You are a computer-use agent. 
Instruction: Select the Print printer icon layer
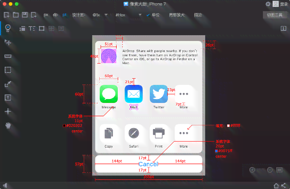[159, 133]
